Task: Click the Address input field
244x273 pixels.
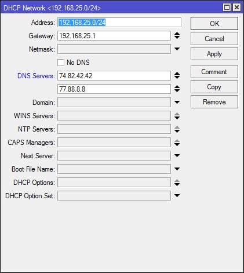Action: [x=119, y=23]
